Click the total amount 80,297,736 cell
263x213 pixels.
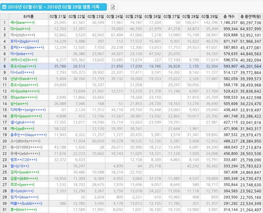coord(251,23)
